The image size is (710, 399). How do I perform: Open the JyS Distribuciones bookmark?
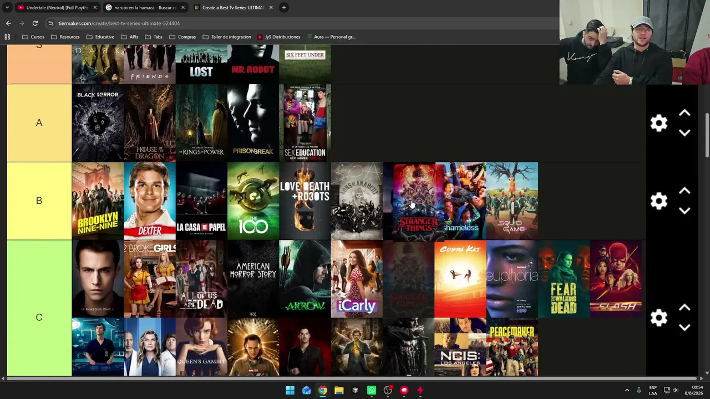(x=278, y=37)
